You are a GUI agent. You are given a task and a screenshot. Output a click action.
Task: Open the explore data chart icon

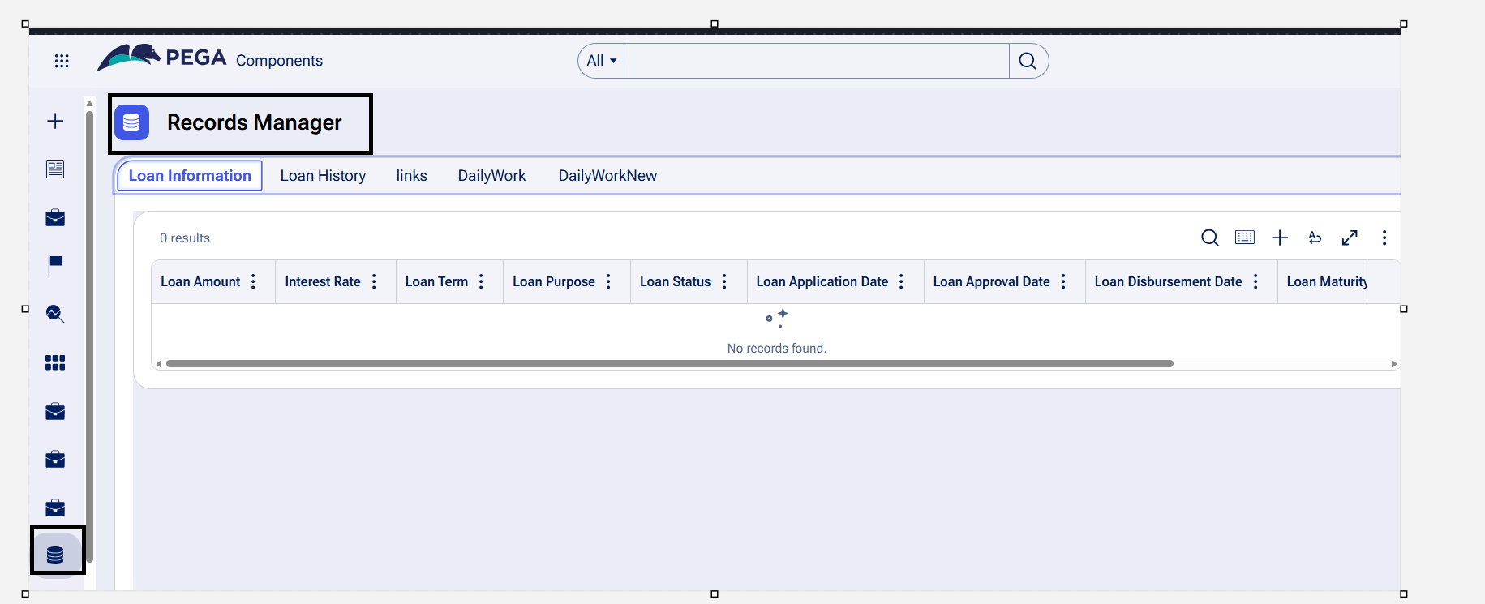55,313
